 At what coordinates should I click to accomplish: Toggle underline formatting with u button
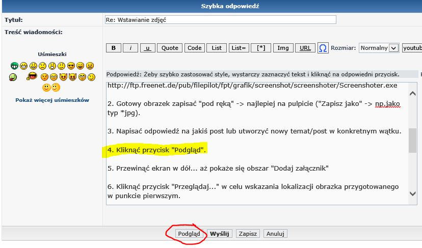pos(147,48)
